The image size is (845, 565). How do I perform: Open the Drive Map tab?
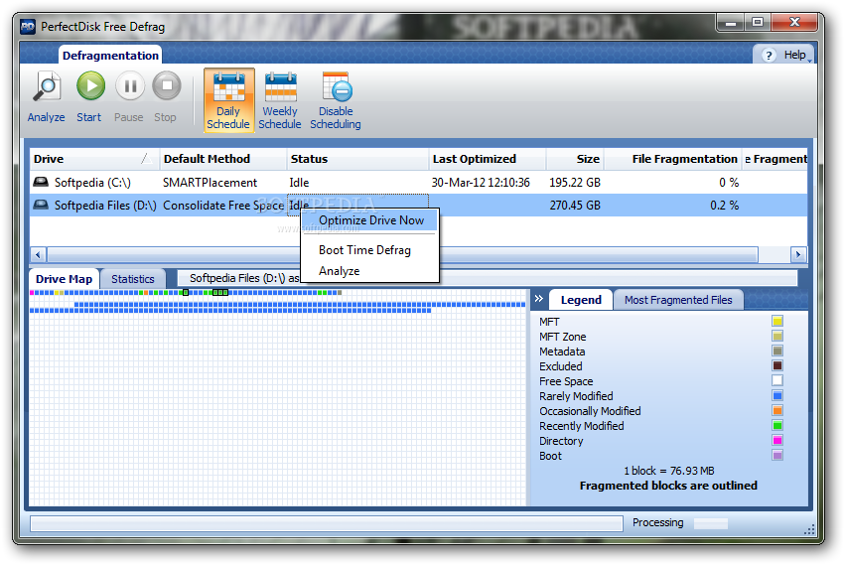64,279
